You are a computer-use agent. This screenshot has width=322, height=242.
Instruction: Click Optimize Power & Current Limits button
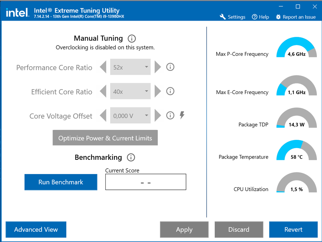click(105, 138)
